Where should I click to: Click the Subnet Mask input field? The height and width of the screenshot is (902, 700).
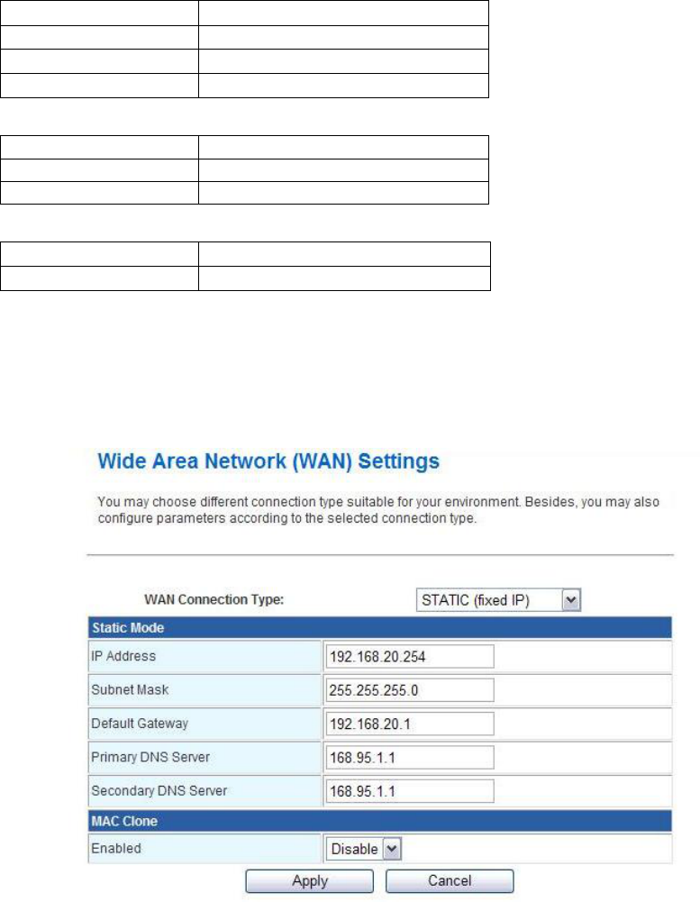tap(410, 689)
